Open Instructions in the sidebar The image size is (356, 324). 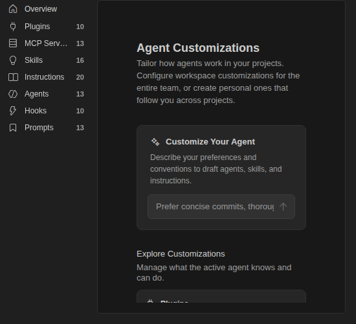point(47,77)
